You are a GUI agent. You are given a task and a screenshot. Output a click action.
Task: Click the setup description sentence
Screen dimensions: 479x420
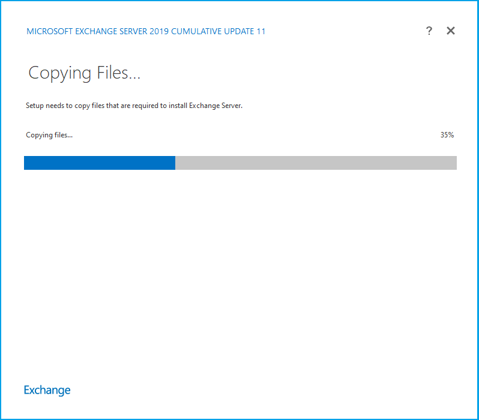[134, 106]
